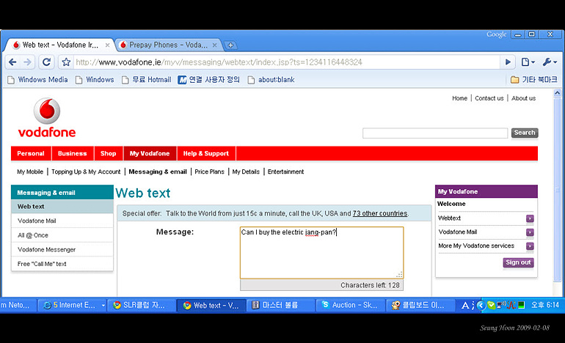Image resolution: width=565 pixels, height=343 pixels.
Task: Click the vertical scrollbar thumb
Action: (557, 189)
